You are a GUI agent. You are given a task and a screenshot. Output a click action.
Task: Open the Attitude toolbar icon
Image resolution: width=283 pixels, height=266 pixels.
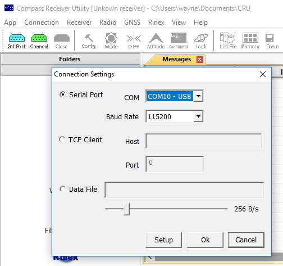(x=156, y=41)
